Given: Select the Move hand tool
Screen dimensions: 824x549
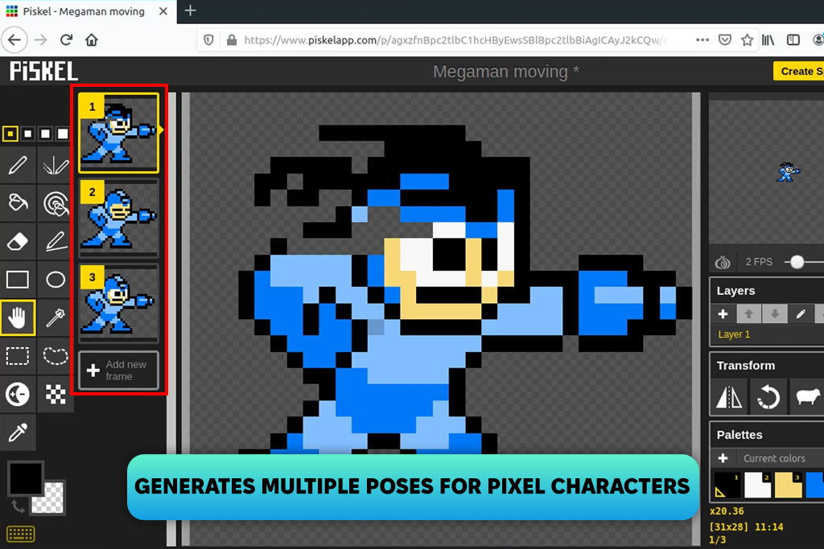Looking at the screenshot, I should click(18, 318).
